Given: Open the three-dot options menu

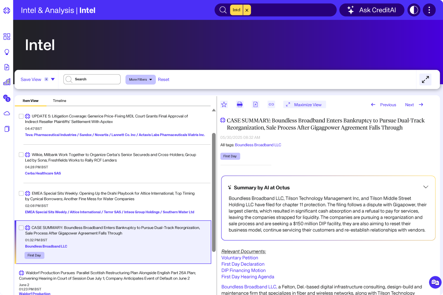Looking at the screenshot, I should [x=429, y=10].
